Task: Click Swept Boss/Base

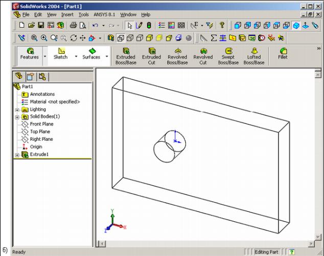Action: coord(228,56)
